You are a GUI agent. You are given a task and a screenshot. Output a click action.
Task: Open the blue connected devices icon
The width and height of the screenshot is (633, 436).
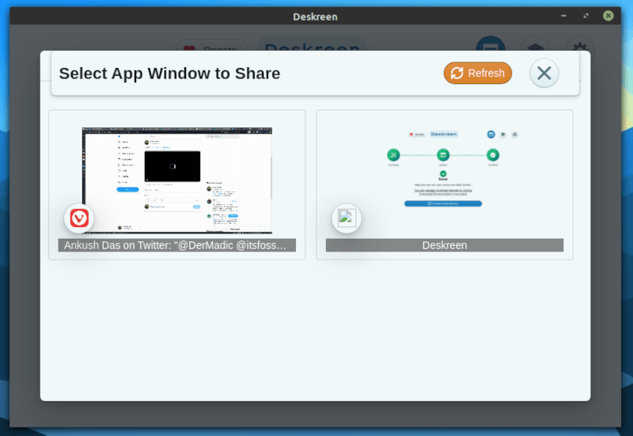tap(491, 47)
